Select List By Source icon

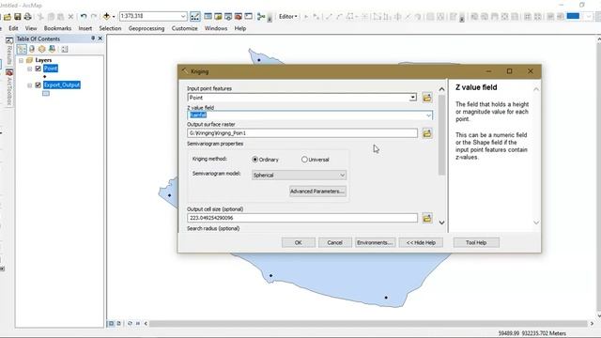pos(32,49)
